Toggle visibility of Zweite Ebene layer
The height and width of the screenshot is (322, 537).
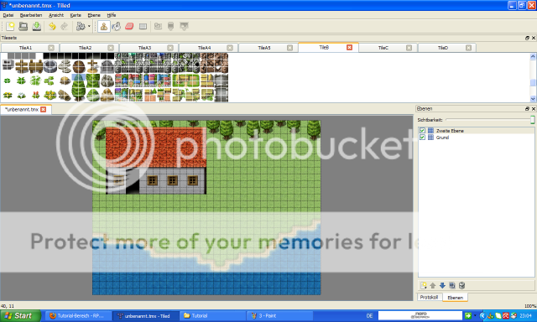pos(422,130)
